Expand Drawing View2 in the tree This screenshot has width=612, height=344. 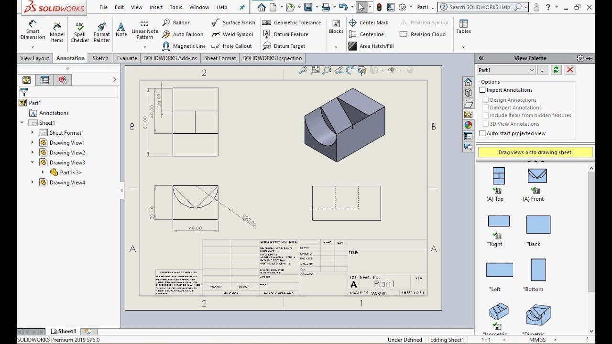tap(33, 152)
